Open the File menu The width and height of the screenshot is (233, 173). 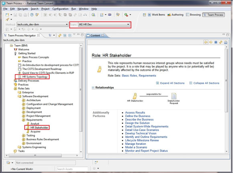coord(5,9)
